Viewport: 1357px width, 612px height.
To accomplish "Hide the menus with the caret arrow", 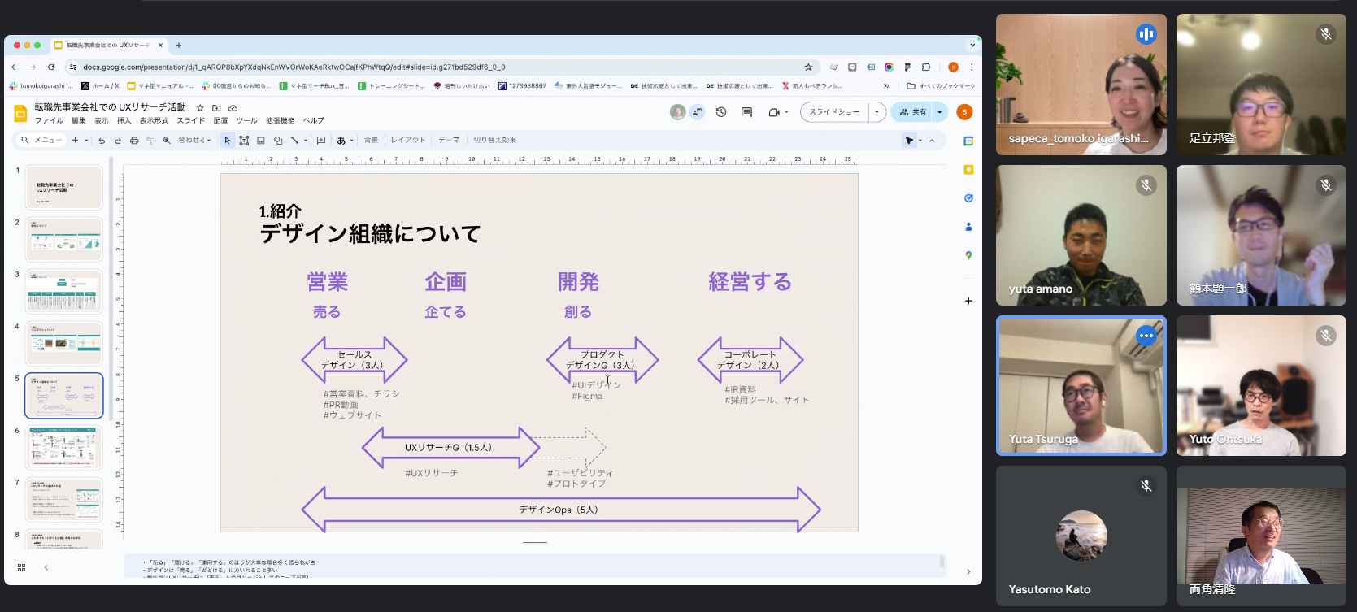I will coord(932,141).
